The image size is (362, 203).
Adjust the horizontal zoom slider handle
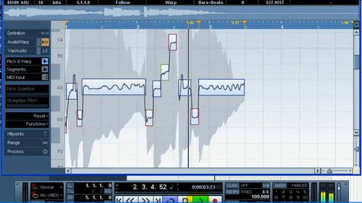tap(329, 171)
